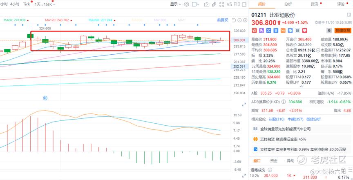Select the 异动 tab
This screenshot has width=353, height=180.
pos(290,161)
